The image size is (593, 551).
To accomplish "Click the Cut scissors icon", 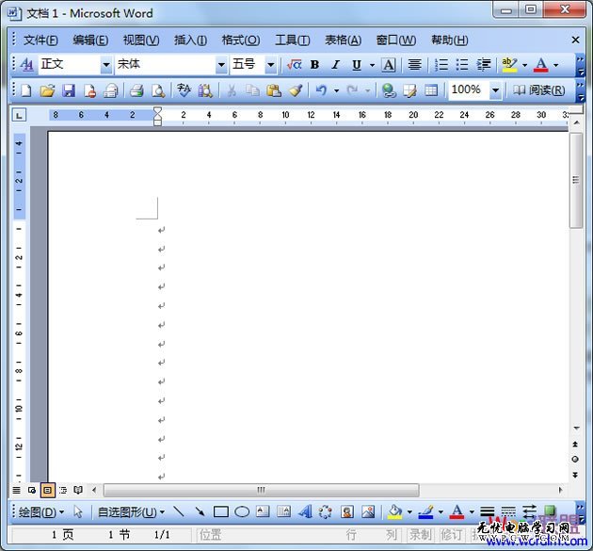I will [x=232, y=90].
